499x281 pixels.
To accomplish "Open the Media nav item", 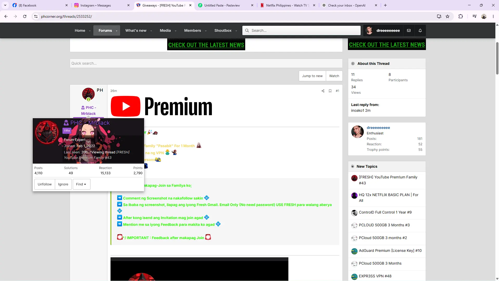I will pos(165,30).
